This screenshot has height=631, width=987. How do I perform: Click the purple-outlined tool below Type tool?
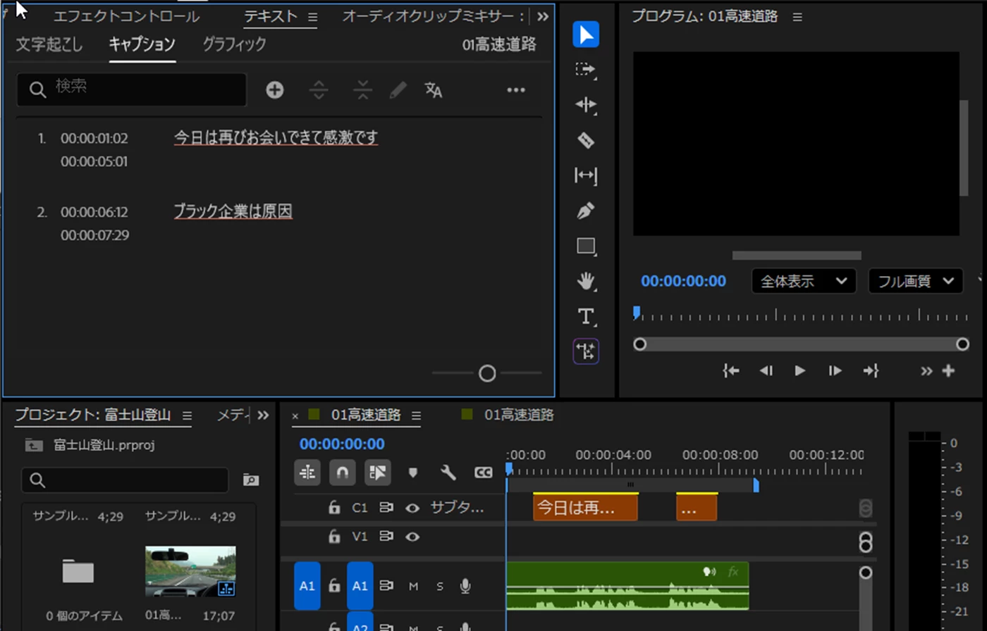tap(586, 351)
